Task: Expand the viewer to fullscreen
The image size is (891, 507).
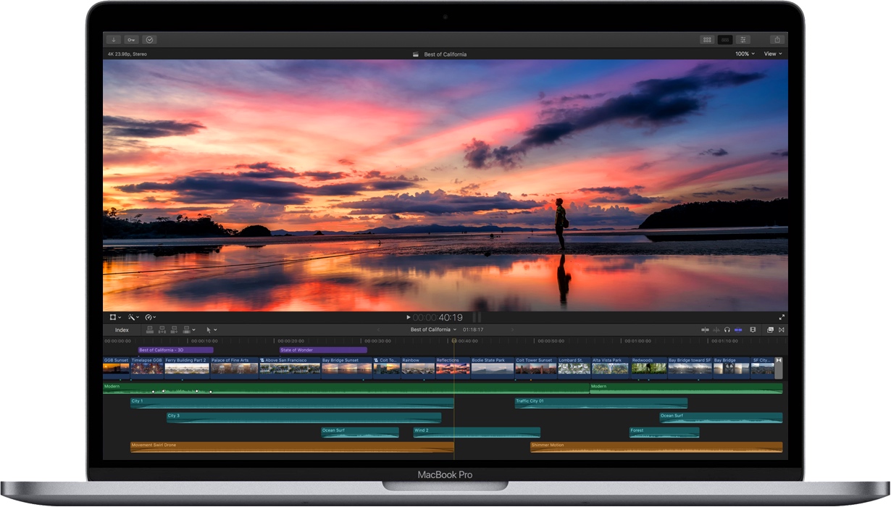Action: coord(782,317)
